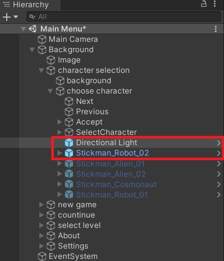
Task: Expand the new game object foldout
Action: (41, 205)
